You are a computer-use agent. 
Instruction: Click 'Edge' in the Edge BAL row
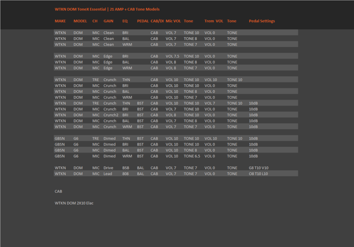pyautogui.click(x=108, y=62)
